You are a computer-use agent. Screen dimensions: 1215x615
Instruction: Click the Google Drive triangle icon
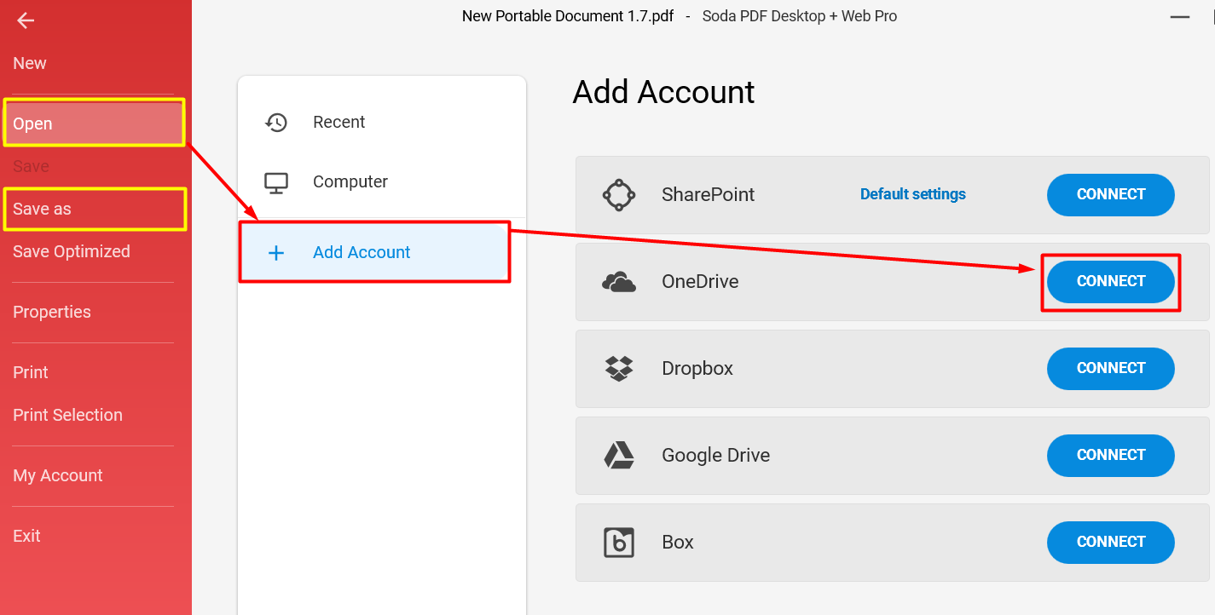pyautogui.click(x=619, y=456)
